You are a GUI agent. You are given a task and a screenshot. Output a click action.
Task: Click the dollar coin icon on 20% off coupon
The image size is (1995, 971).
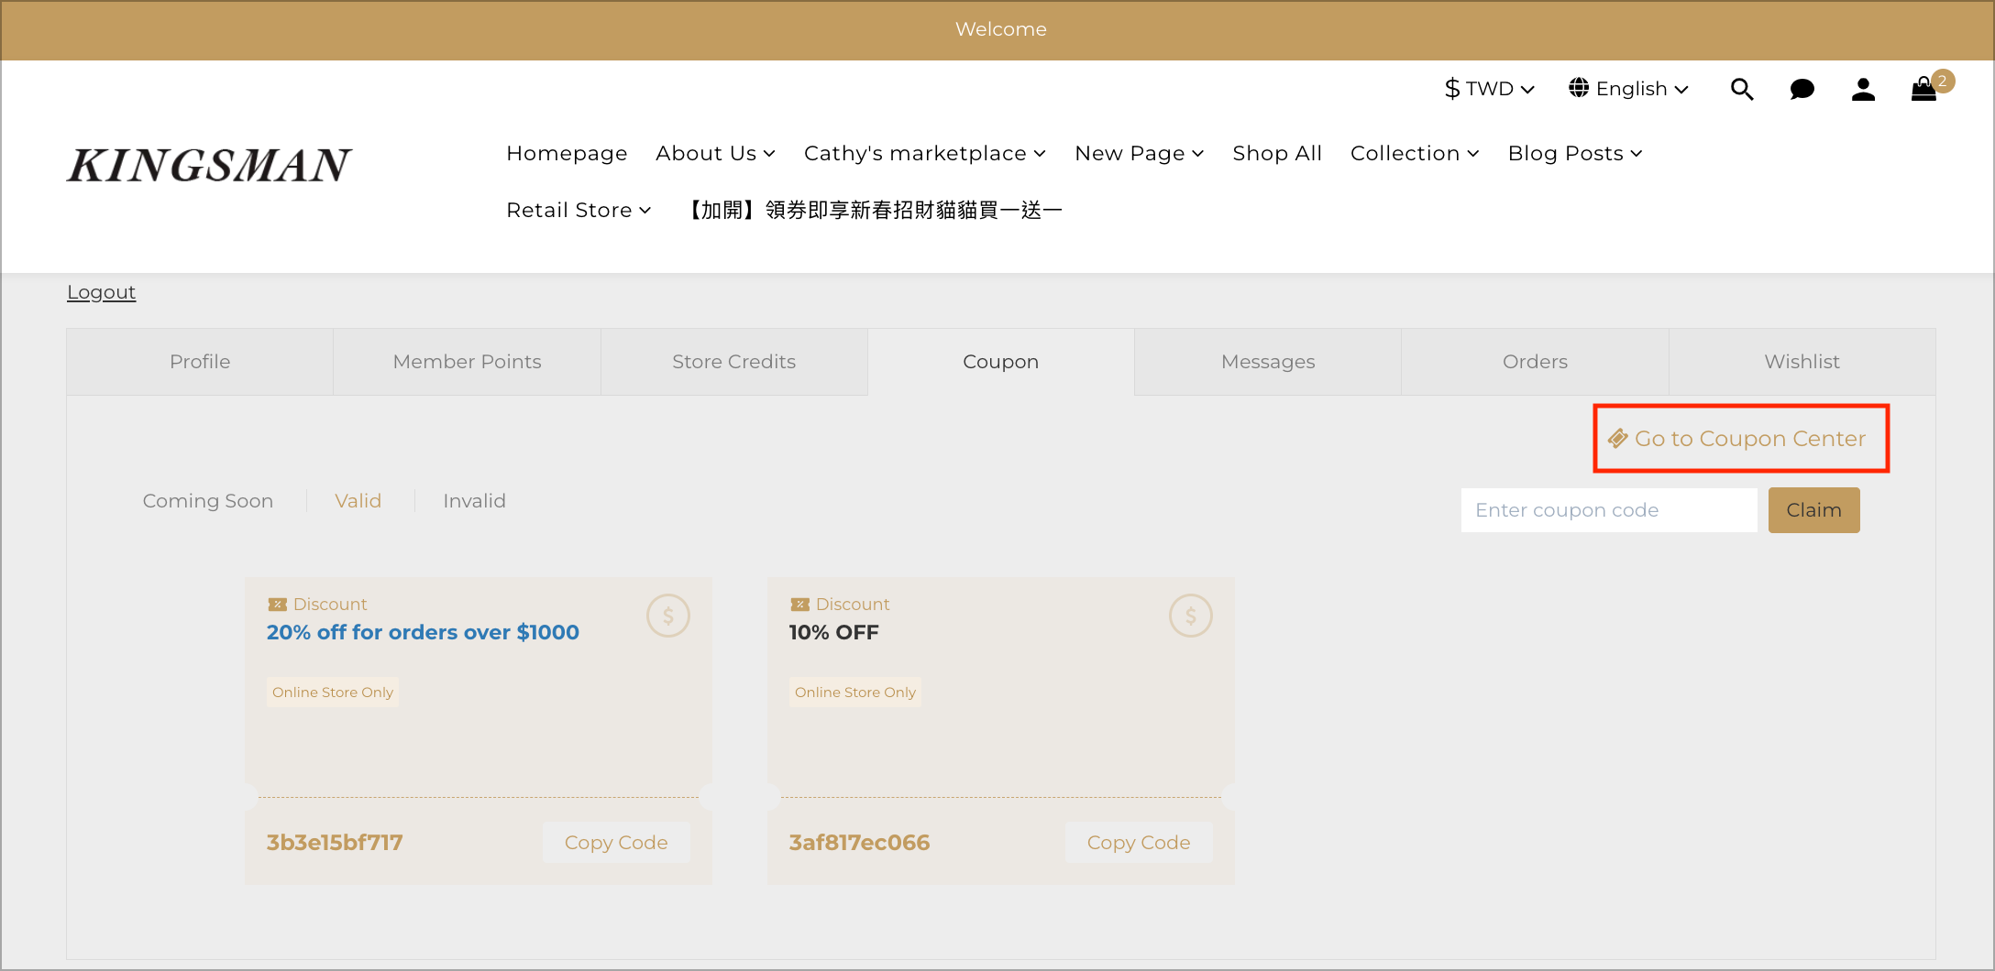pyautogui.click(x=668, y=616)
